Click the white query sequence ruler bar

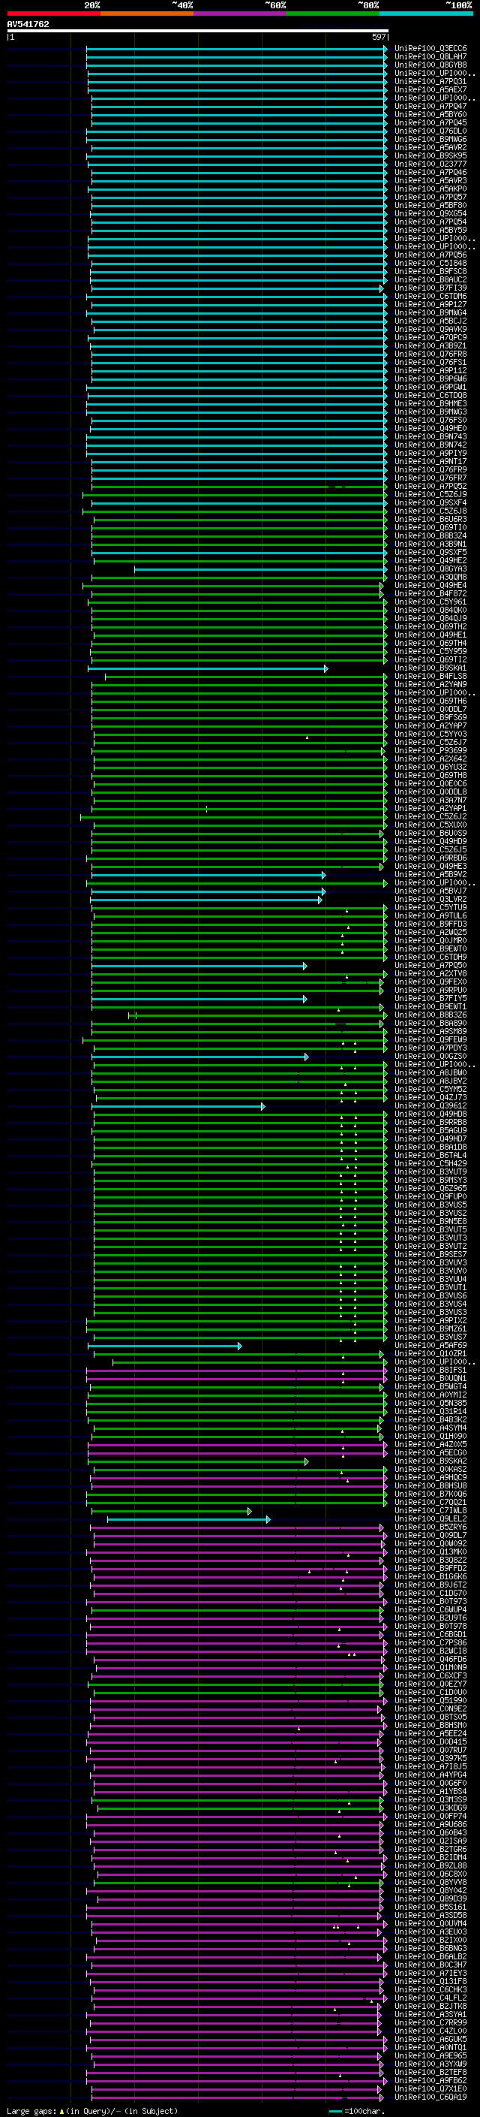197,32
